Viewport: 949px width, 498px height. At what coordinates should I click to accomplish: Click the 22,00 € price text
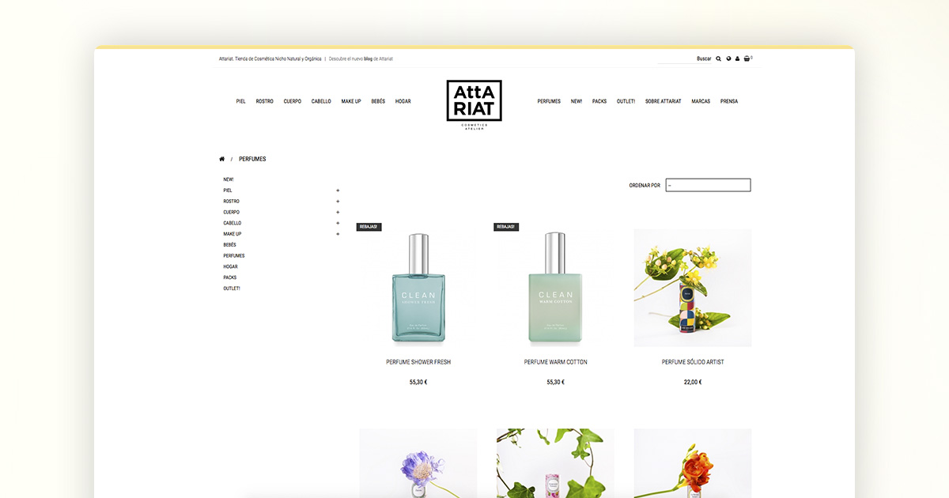point(693,383)
